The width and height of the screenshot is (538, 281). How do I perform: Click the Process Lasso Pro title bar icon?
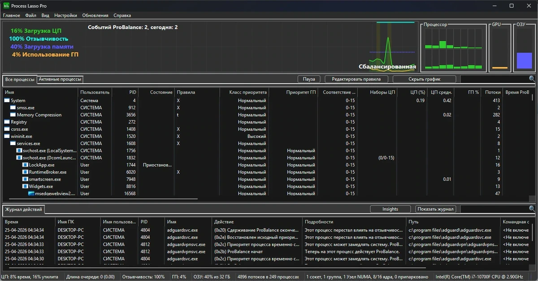pos(6,6)
